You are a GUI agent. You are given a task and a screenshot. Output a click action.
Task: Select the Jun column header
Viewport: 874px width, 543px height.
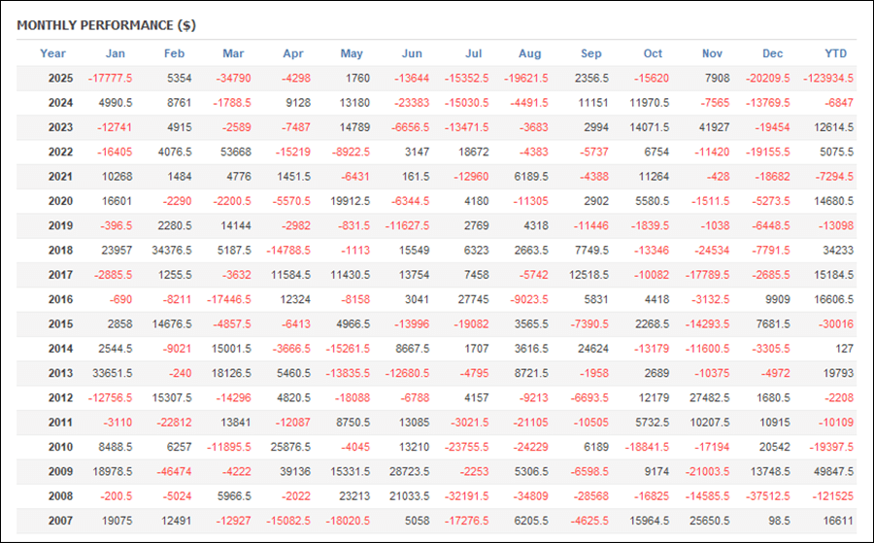click(411, 53)
